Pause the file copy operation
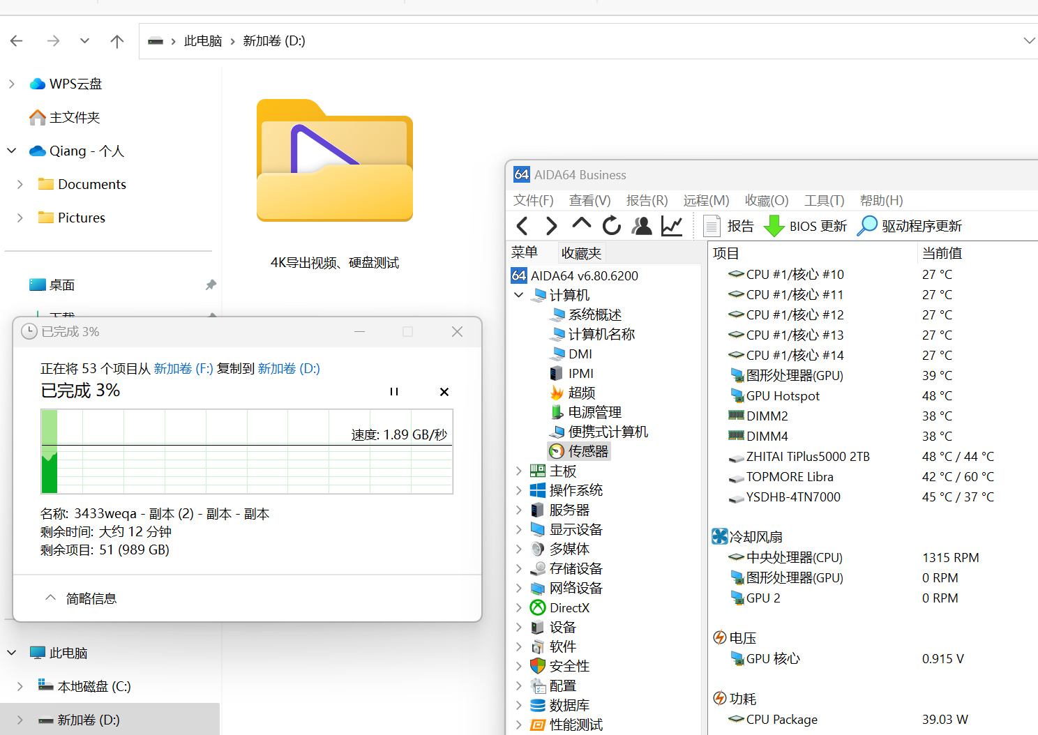The image size is (1038, 735). 394,392
